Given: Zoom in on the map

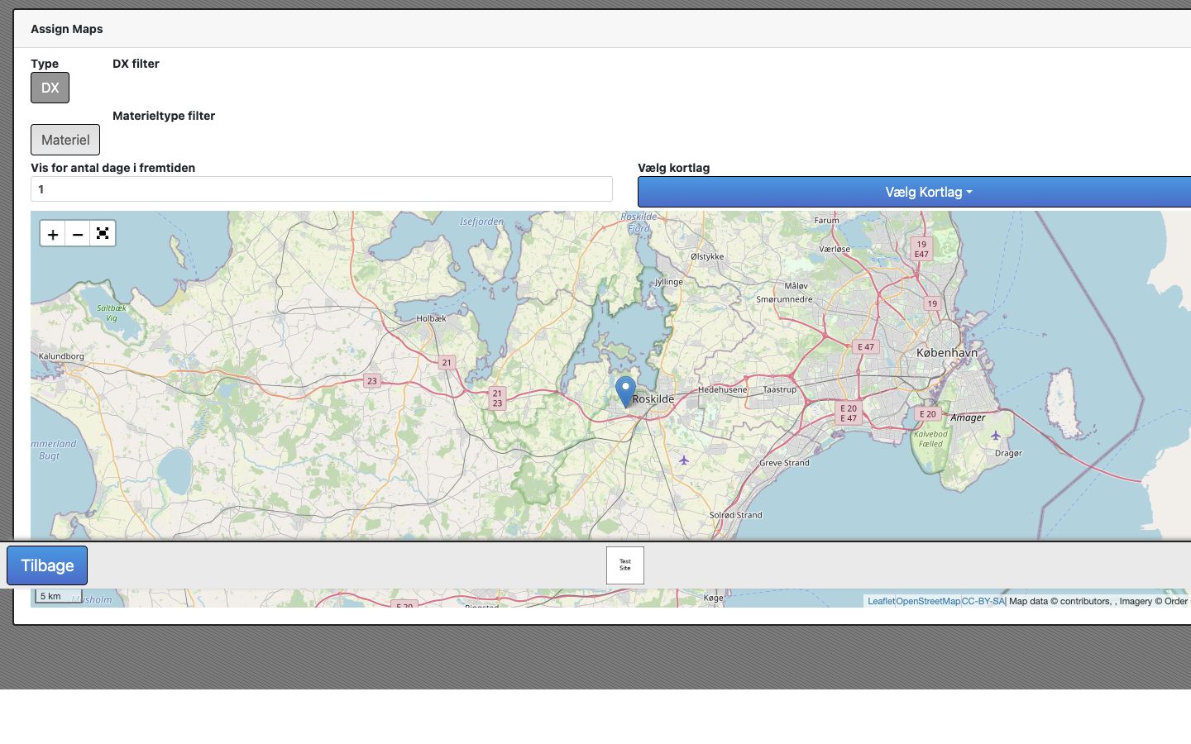Looking at the screenshot, I should (53, 234).
